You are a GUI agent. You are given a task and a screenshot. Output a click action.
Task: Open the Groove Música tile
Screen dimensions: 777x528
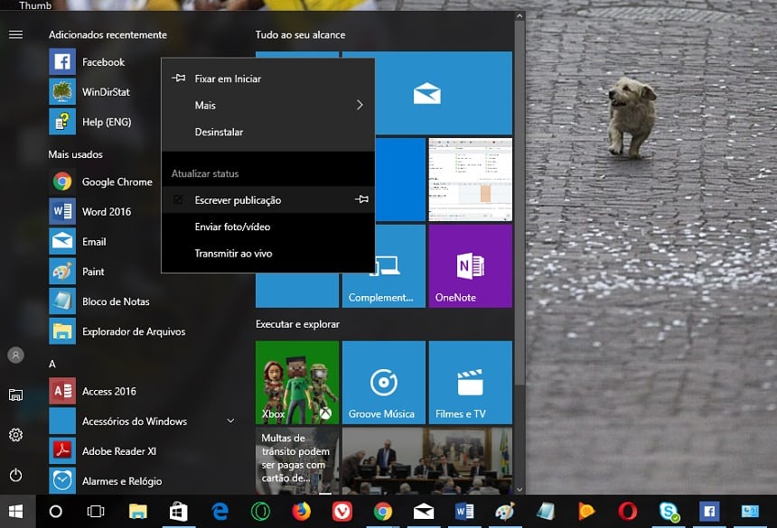pos(384,383)
